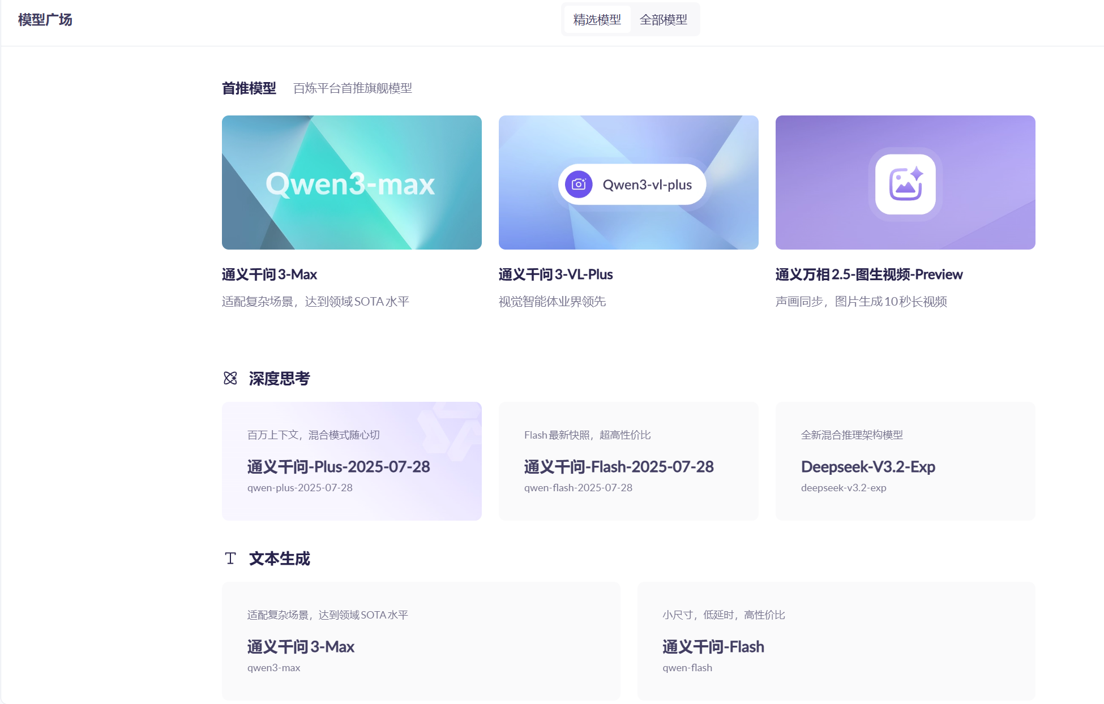
Task: Click the qwen-flash model name text
Action: point(687,667)
